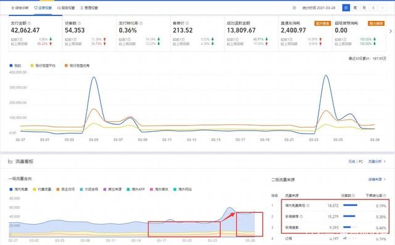Click the 订阅 traffic source row

coord(329,238)
